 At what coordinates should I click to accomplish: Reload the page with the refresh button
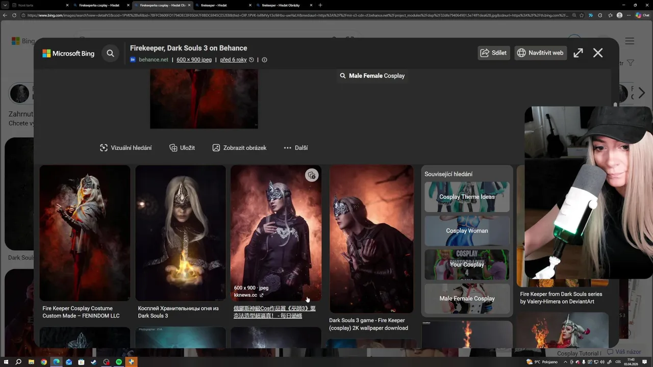tap(14, 15)
